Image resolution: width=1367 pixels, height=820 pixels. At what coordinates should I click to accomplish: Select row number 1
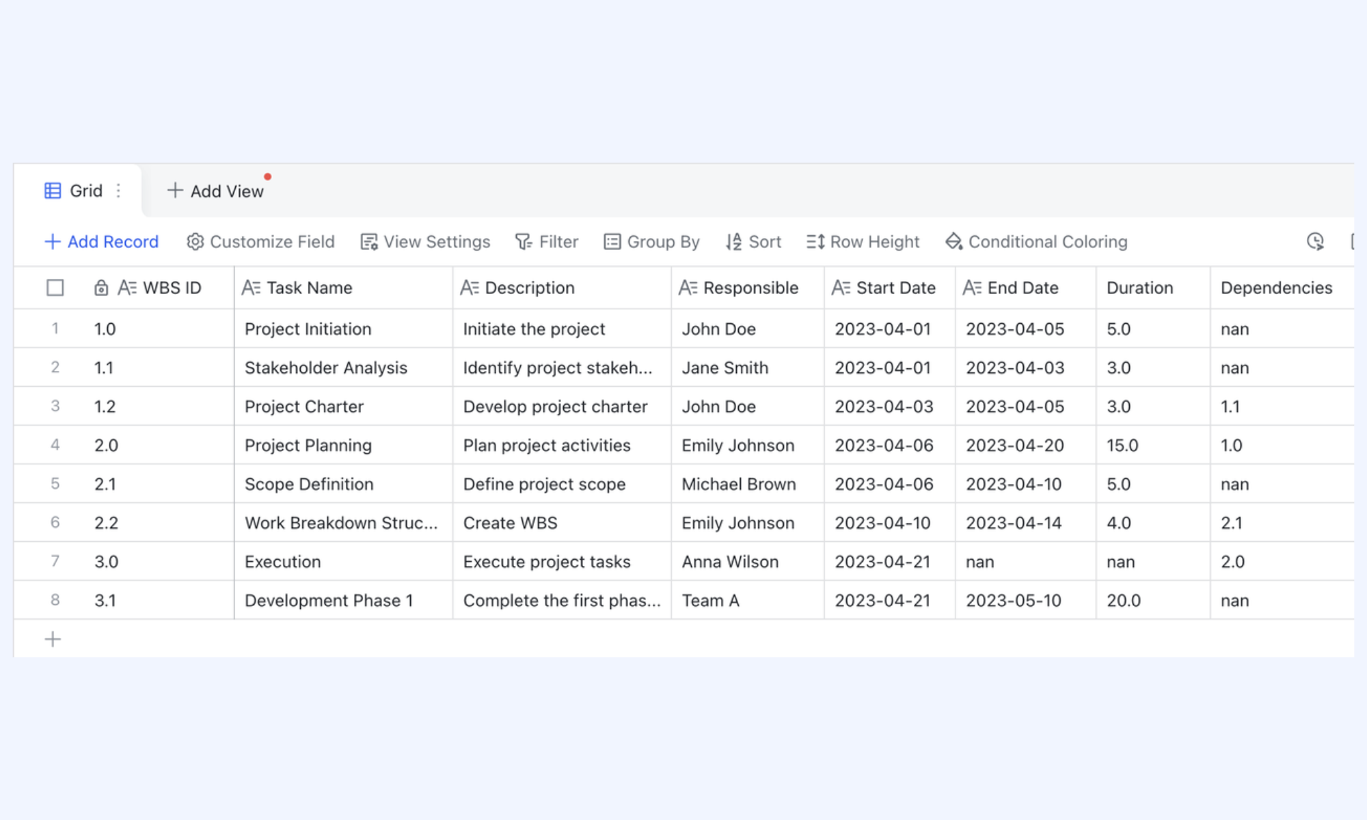pos(55,329)
